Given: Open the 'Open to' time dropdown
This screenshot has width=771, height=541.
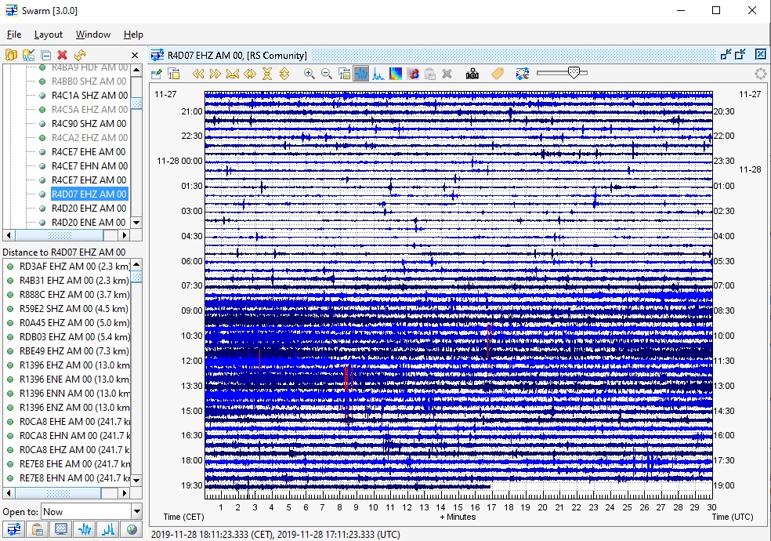Looking at the screenshot, I should click(136, 512).
